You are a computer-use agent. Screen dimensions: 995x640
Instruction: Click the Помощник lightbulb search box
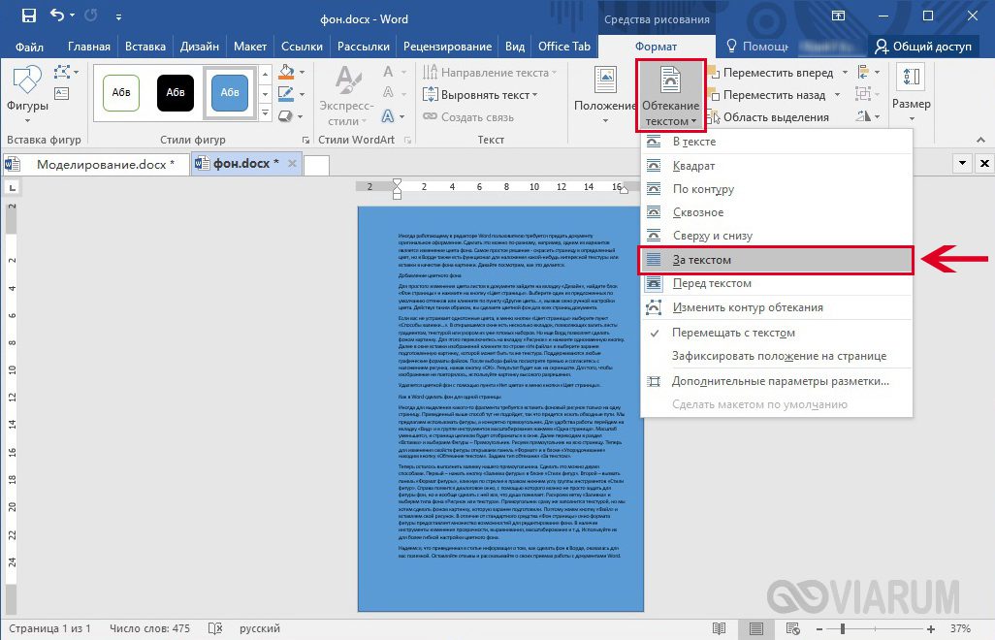[757, 47]
